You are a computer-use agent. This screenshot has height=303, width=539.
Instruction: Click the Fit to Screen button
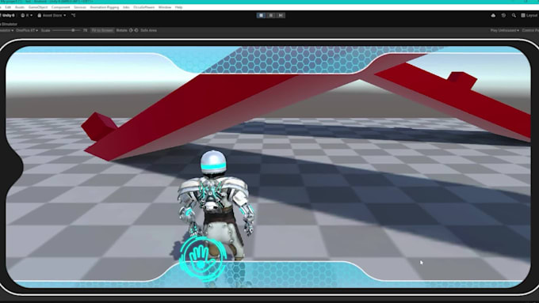point(102,31)
